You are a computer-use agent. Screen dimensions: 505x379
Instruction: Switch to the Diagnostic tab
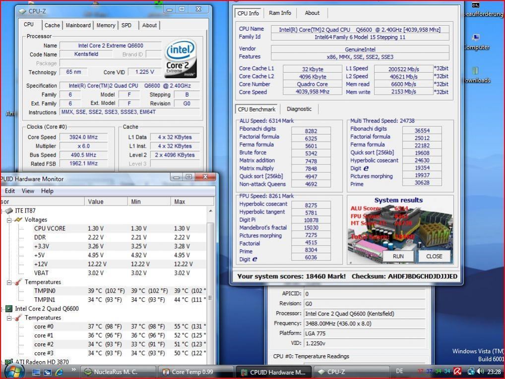(x=299, y=109)
